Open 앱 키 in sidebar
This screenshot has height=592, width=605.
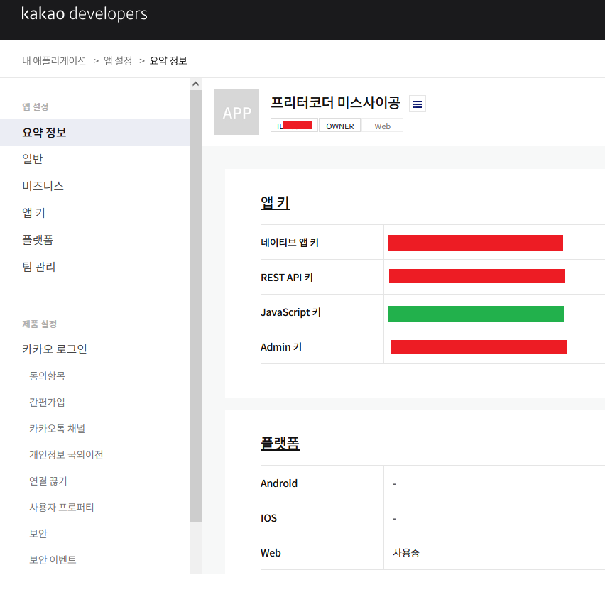tap(33, 213)
